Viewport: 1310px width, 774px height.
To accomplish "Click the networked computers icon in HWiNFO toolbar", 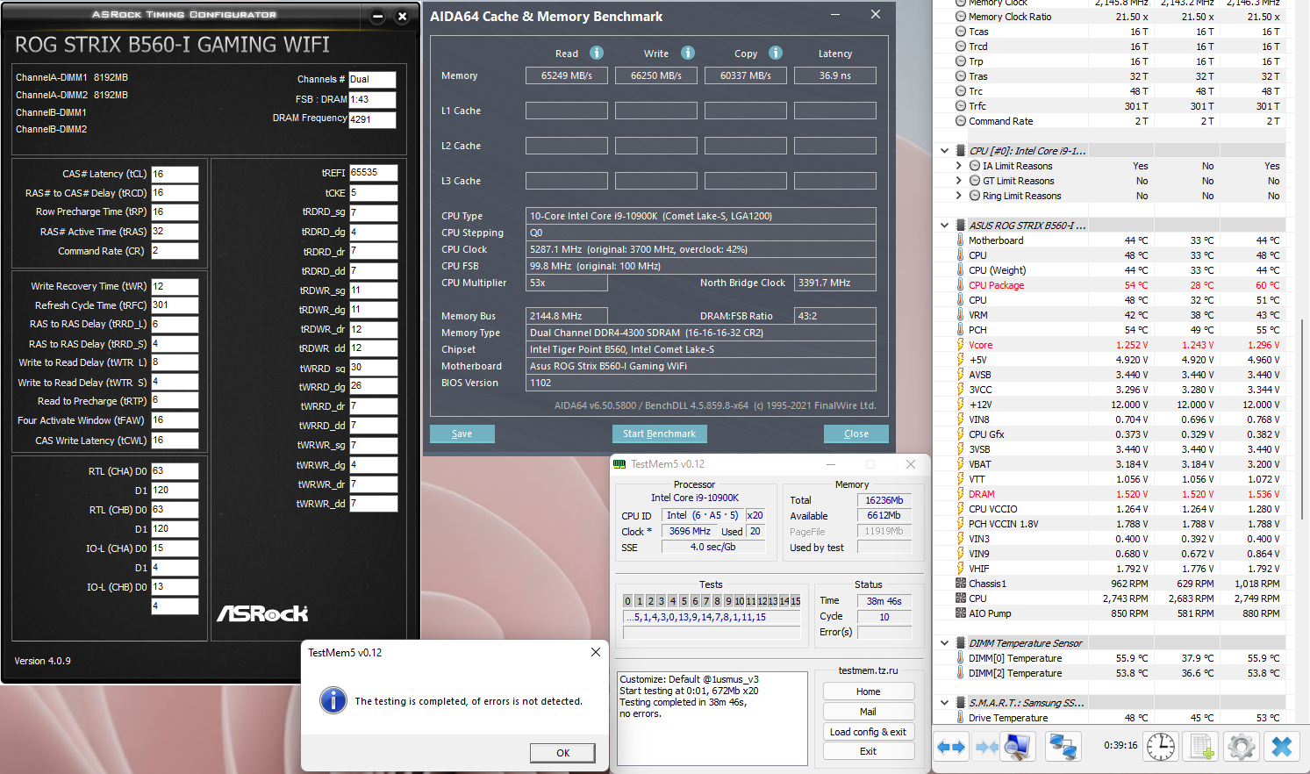I will [1063, 747].
